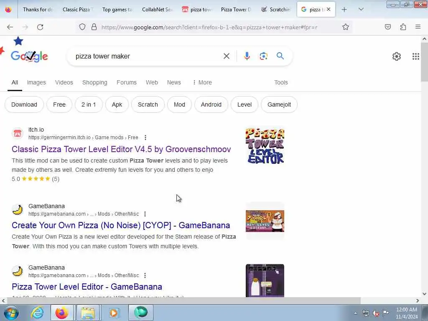Open options for Pizza Tower Level Editor result

tap(145, 275)
